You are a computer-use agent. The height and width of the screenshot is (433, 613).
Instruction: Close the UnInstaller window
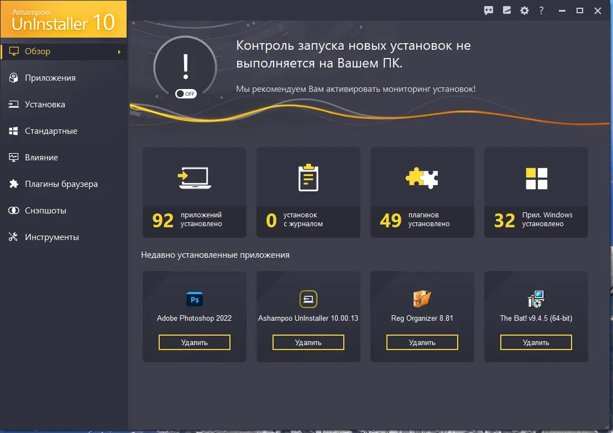598,11
